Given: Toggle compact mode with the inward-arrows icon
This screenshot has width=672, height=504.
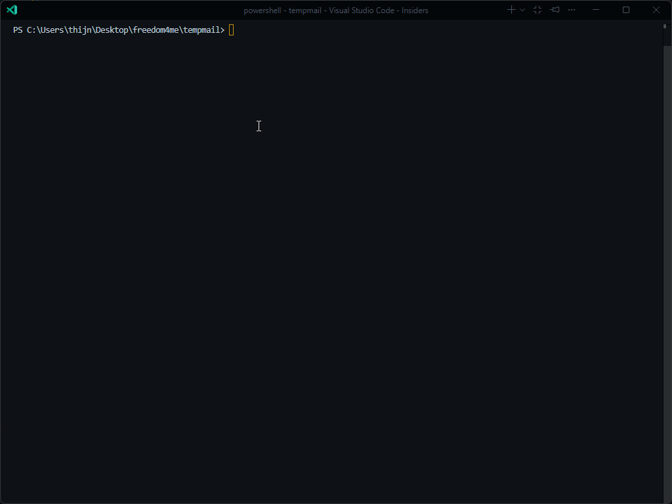Looking at the screenshot, I should click(537, 10).
